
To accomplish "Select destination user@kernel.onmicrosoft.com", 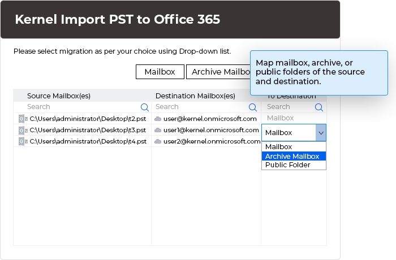I will 206,119.
